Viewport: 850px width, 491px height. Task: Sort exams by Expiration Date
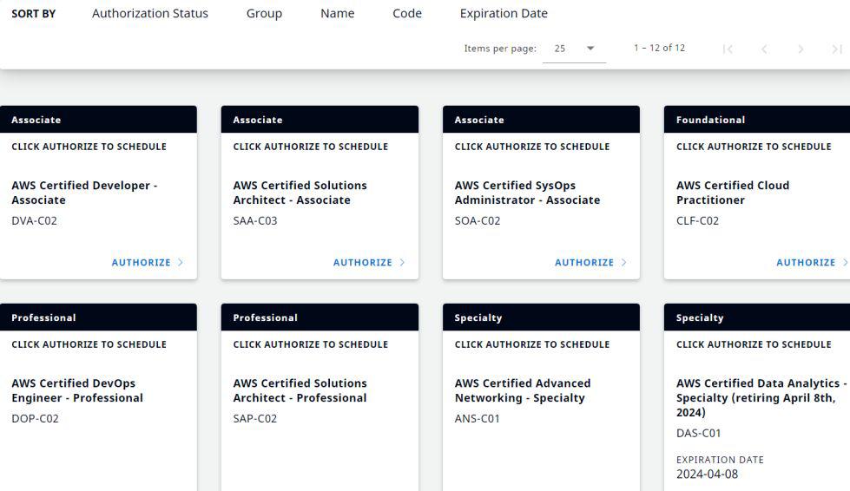[504, 14]
